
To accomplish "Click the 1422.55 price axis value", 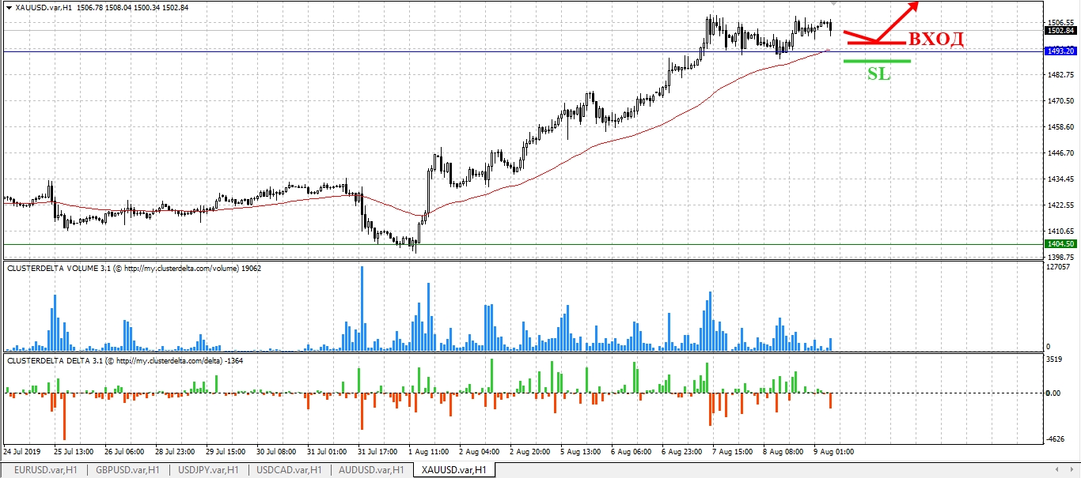I will pyautogui.click(x=1059, y=205).
